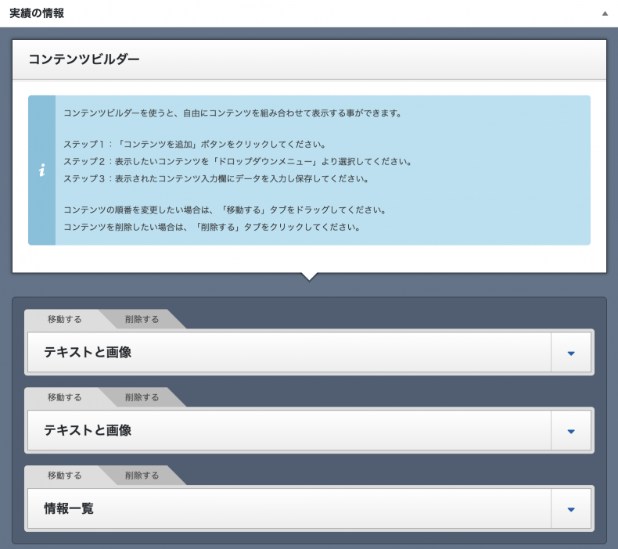The height and width of the screenshot is (549, 618).
Task: Click the first テキストと画像 title bar
Action: tap(289, 353)
